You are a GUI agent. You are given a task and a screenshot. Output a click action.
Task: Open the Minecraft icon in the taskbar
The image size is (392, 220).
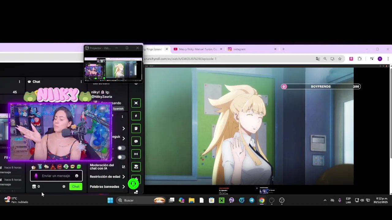click(221, 200)
